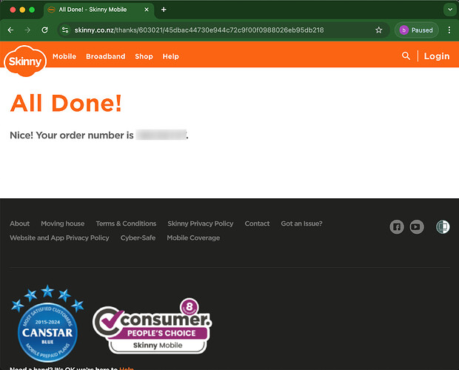This screenshot has width=459, height=370.
Task: Click the Paused profile button
Action: 416,30
